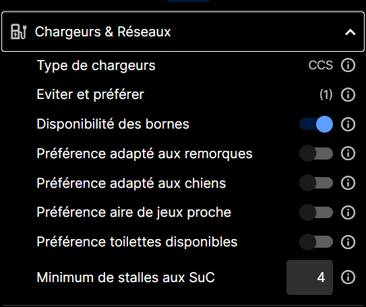Viewport: 366px width, 307px height.
Task: Enable Préférence adapté aux remorques switch
Action: click(x=316, y=153)
